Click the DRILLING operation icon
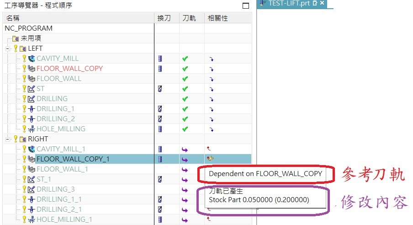 (x=32, y=99)
